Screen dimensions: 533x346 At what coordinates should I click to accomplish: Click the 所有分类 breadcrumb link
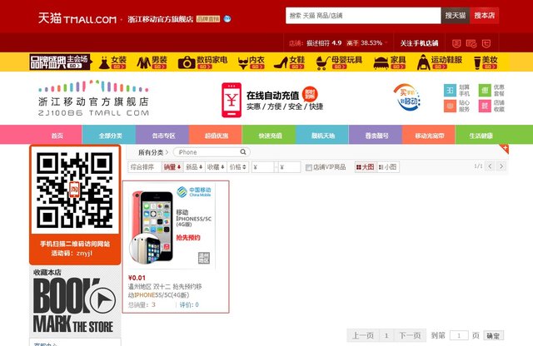[151, 152]
